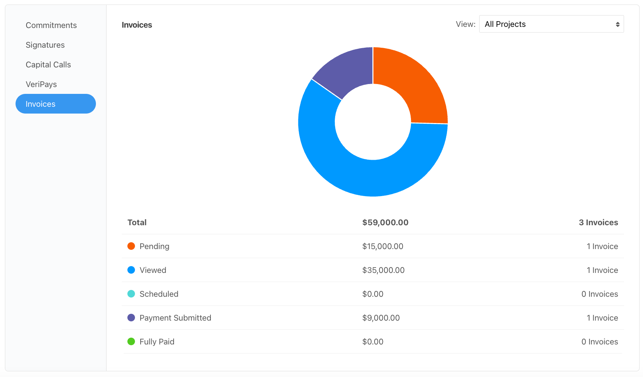Navigate to Capital Calls
643x377 pixels.
coord(48,64)
